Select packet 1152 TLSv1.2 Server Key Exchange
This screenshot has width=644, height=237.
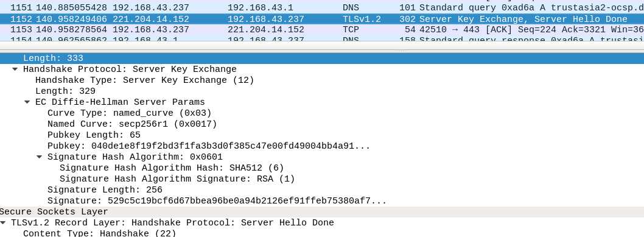point(322,19)
